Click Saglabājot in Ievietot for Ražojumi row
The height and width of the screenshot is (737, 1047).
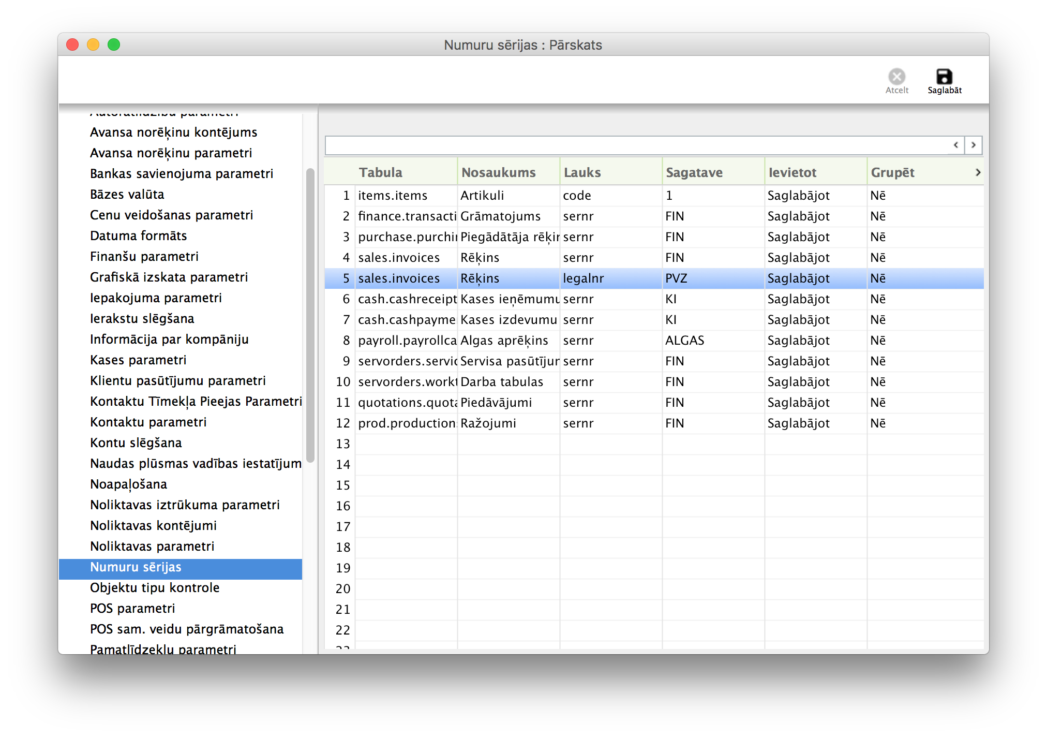tap(798, 423)
